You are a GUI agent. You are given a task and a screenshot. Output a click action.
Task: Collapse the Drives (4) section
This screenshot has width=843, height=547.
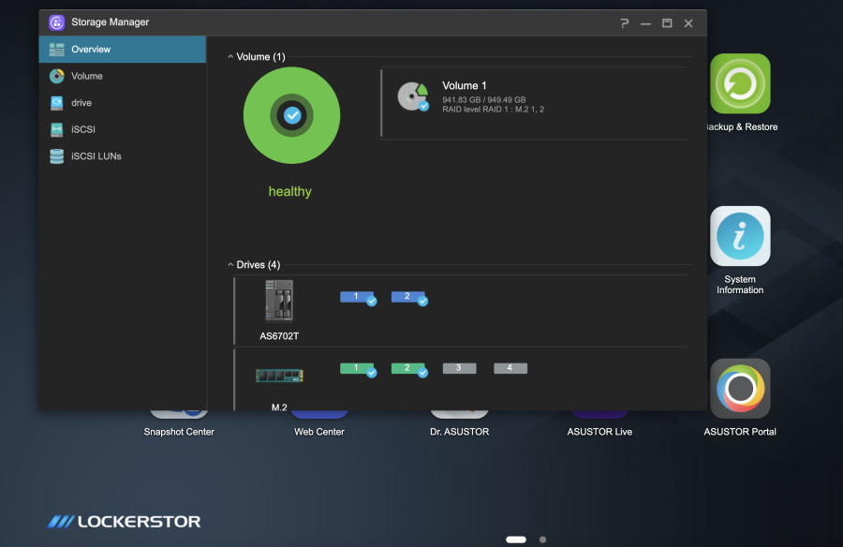[231, 265]
